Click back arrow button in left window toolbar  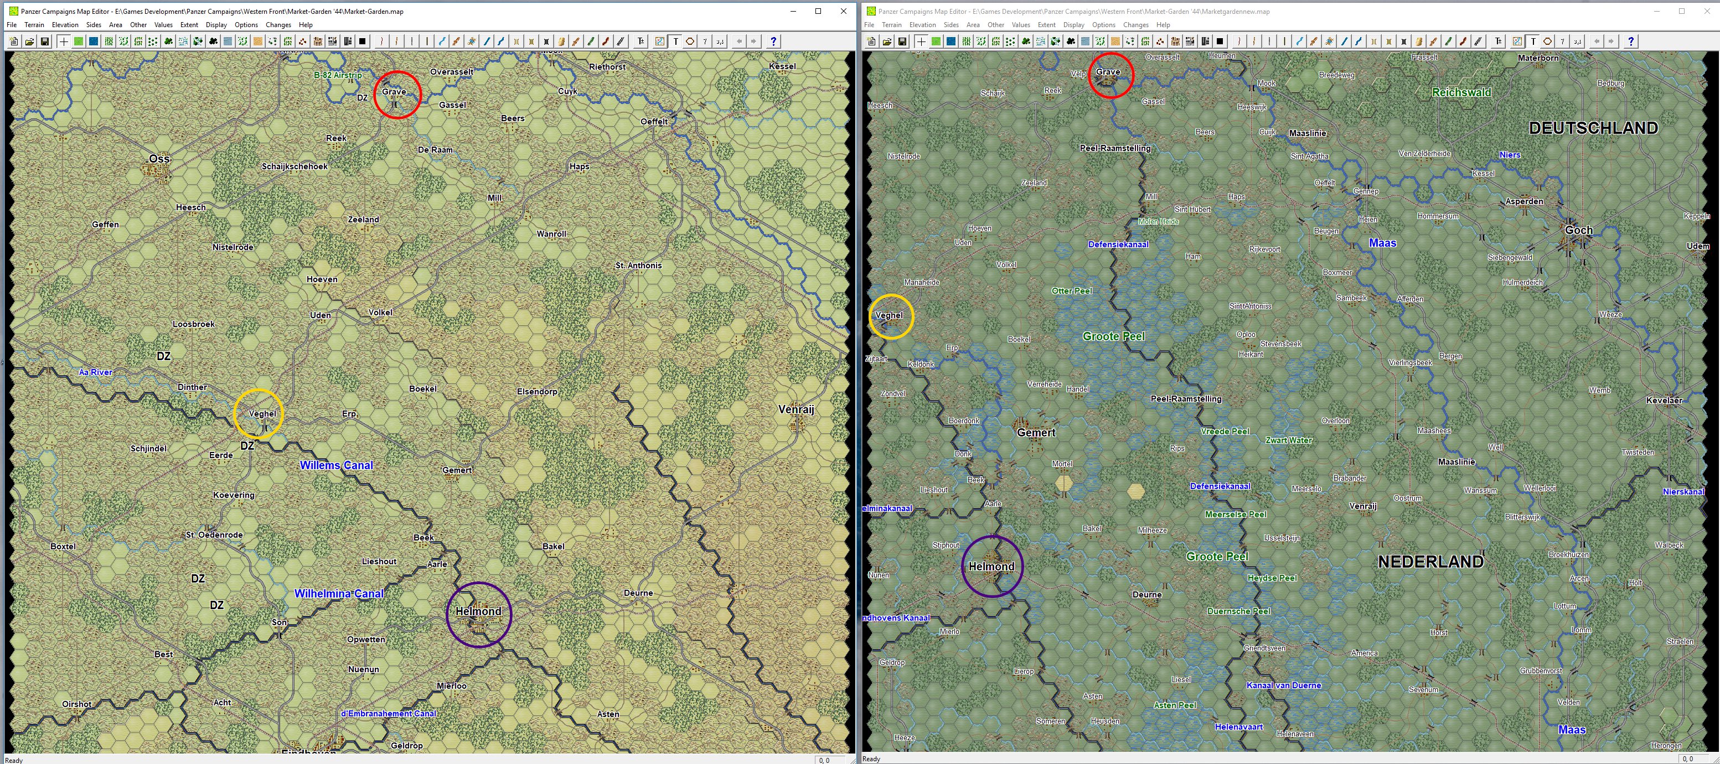click(739, 41)
